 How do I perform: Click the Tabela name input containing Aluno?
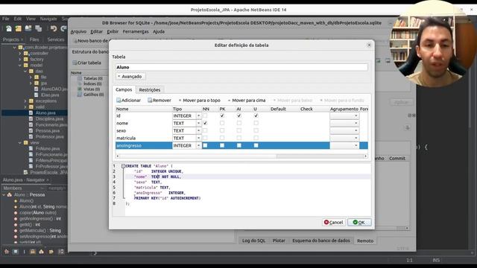click(241, 67)
